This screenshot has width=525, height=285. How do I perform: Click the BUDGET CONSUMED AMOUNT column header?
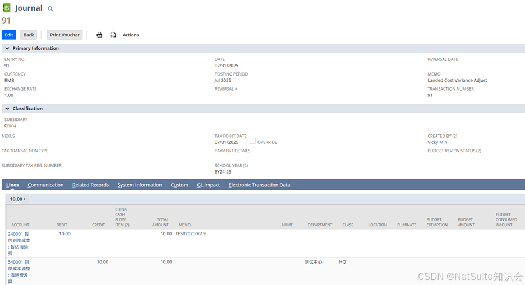[x=506, y=219]
